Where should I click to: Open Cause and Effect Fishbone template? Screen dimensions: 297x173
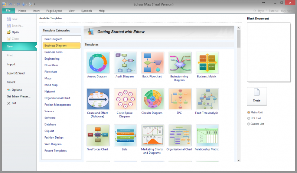click(98, 99)
